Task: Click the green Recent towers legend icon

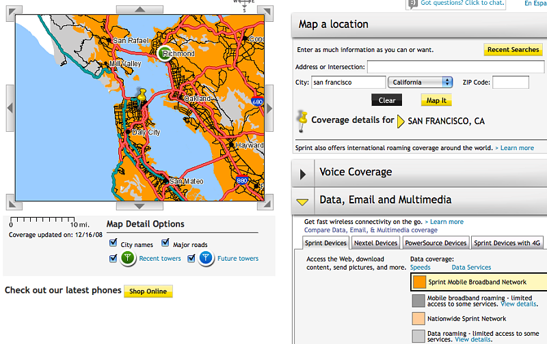Action: [x=128, y=259]
